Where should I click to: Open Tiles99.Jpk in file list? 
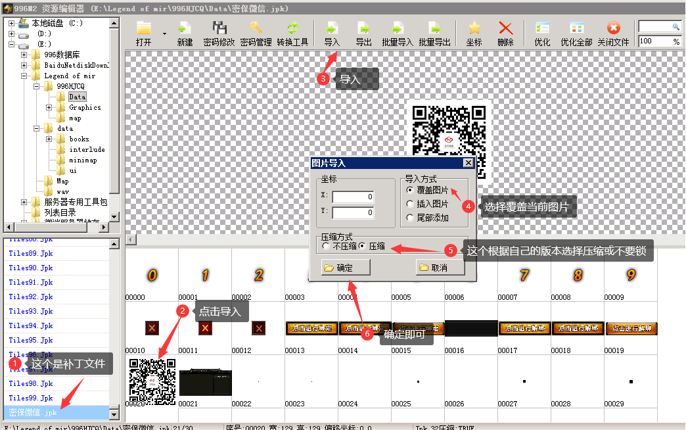click(31, 398)
